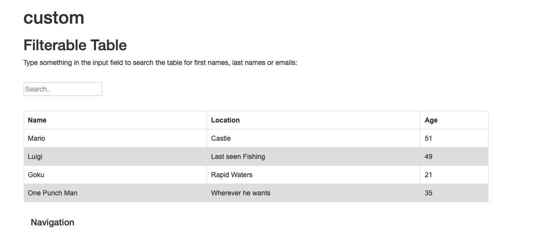The width and height of the screenshot is (546, 249).
Task: Click the custom page title
Action: click(54, 18)
